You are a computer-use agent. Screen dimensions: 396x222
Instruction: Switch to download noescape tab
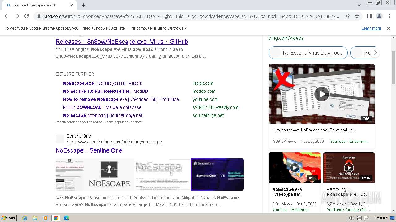(39, 5)
